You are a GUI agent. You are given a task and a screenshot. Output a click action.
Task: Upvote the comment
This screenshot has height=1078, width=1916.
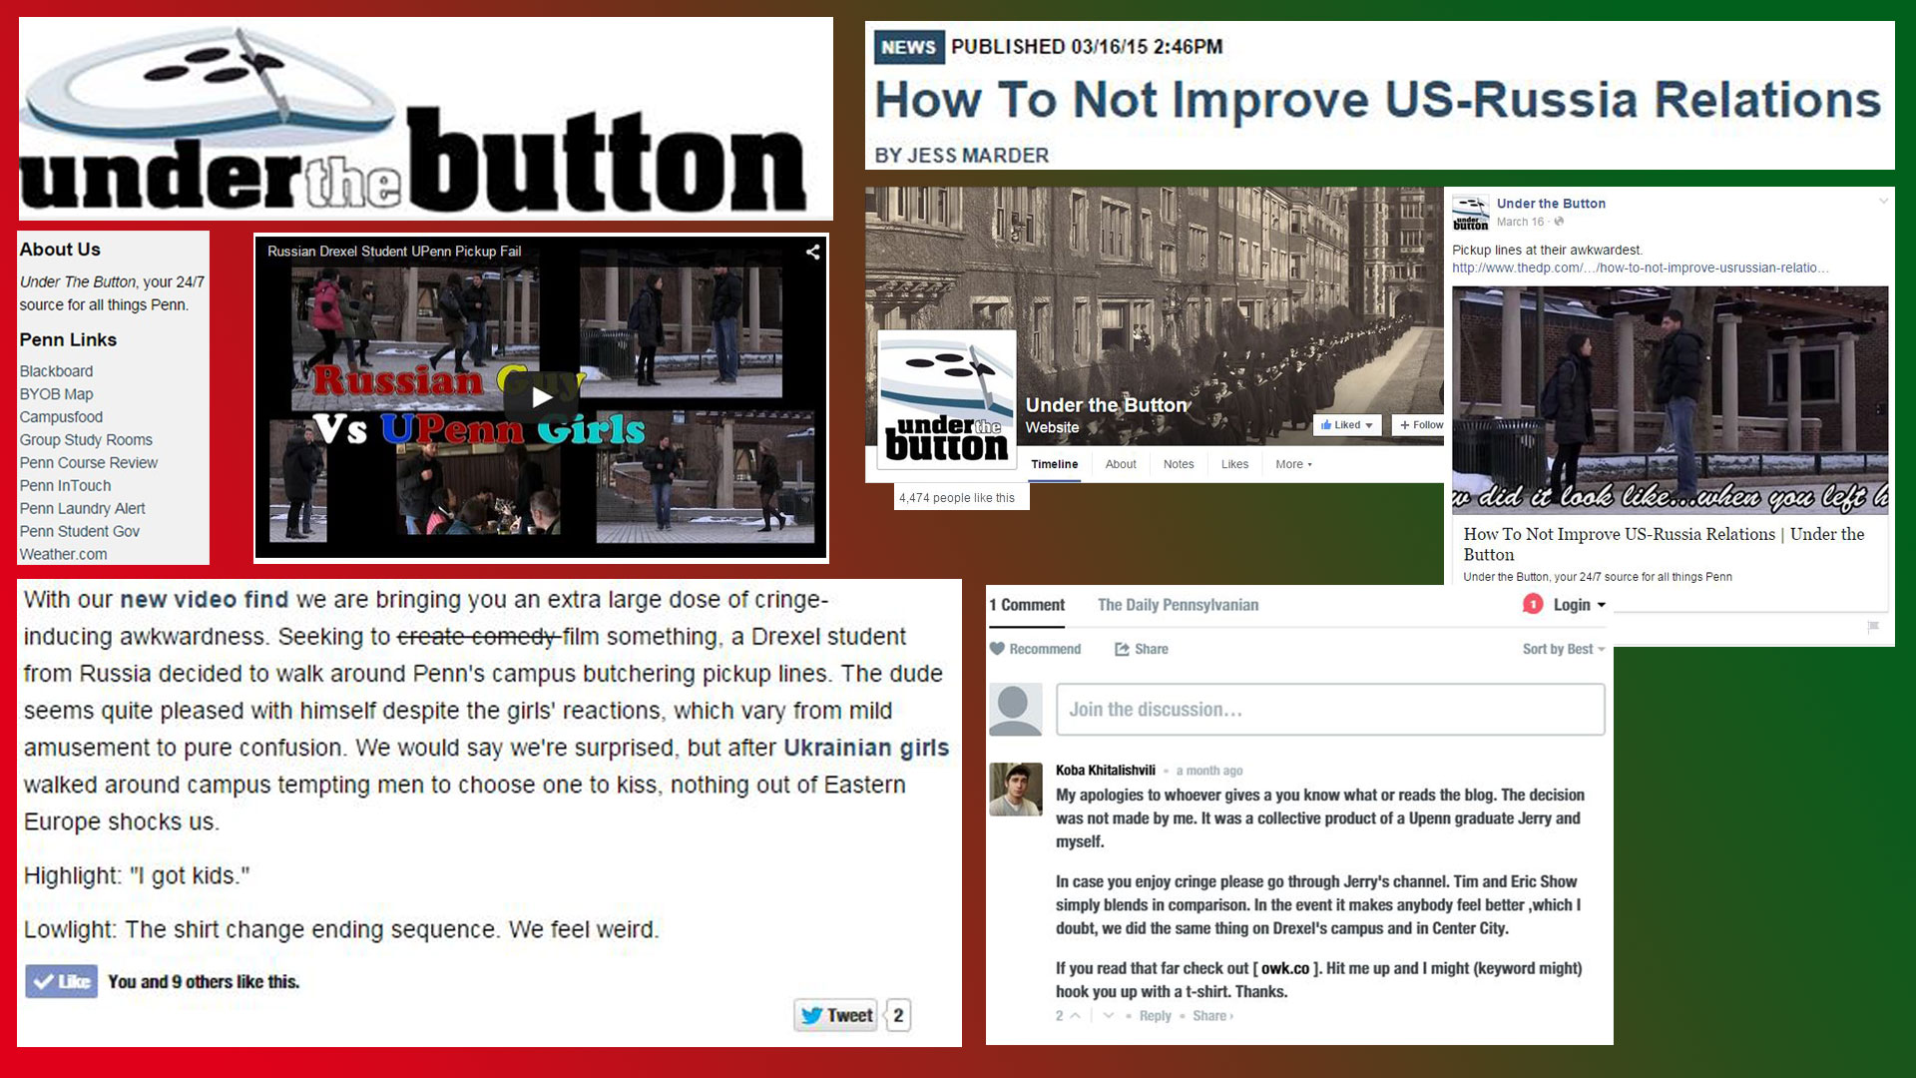tap(1075, 1016)
